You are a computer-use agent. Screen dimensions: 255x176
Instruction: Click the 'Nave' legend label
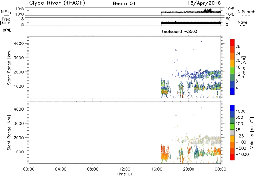point(243,22)
